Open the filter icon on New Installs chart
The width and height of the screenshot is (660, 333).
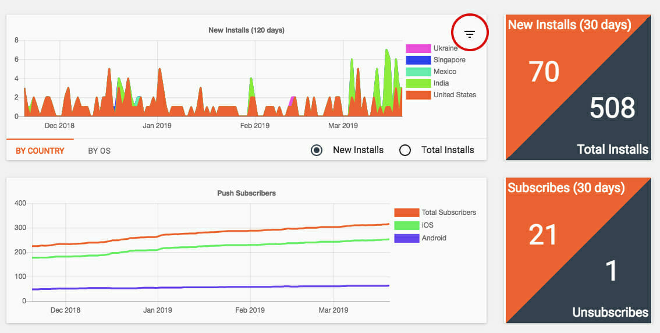point(469,34)
